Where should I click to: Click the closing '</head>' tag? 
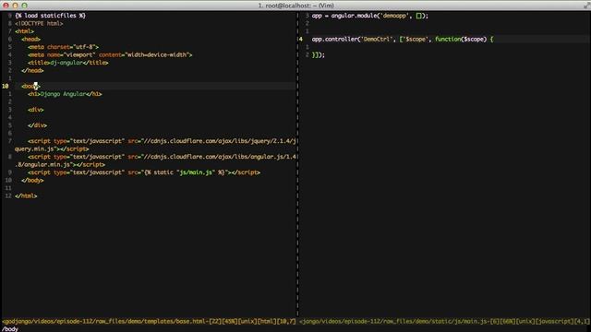click(x=32, y=70)
